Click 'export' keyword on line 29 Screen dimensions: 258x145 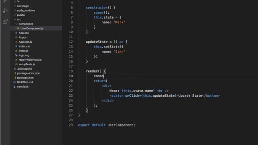(x=84, y=125)
